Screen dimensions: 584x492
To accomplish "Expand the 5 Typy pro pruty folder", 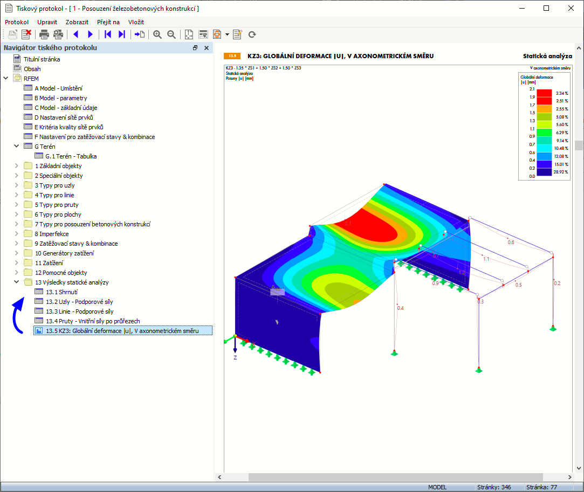I will pos(16,204).
